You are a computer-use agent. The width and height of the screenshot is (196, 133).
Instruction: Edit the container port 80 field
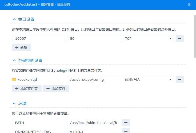coord(94,38)
